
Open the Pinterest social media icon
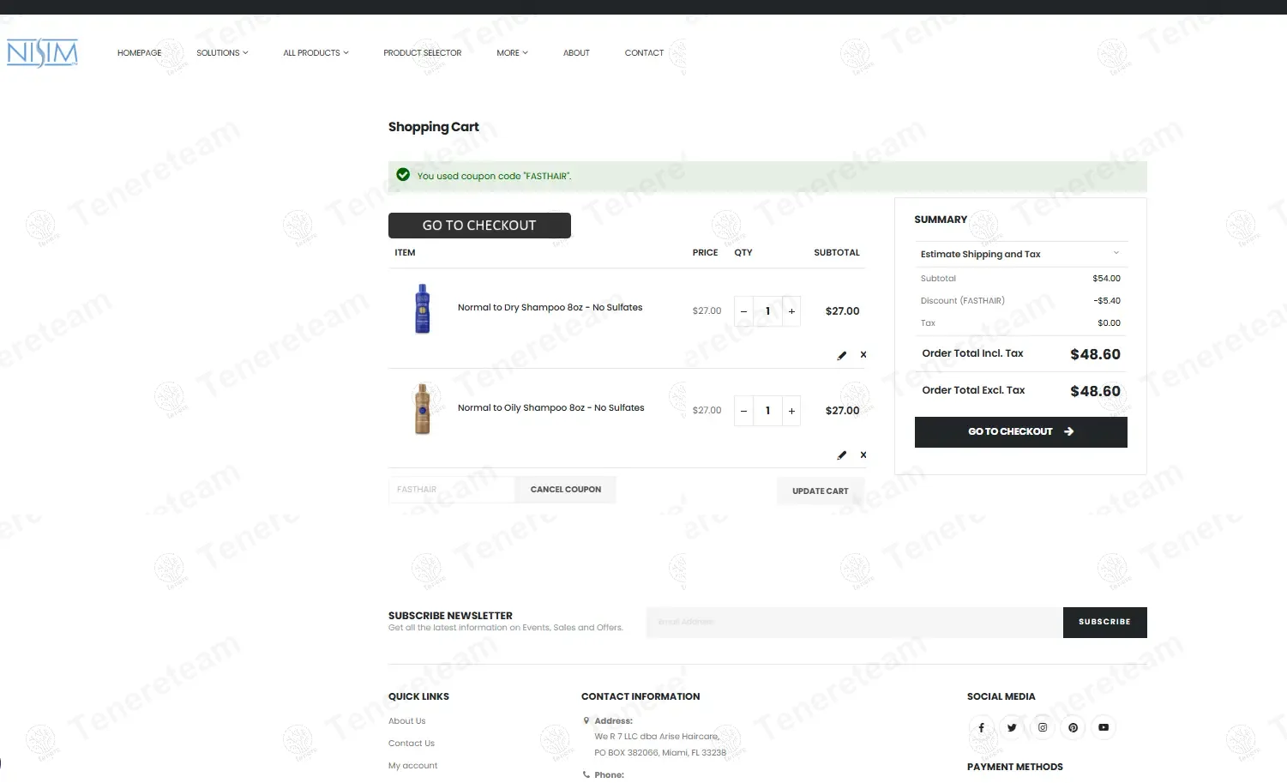click(x=1073, y=727)
